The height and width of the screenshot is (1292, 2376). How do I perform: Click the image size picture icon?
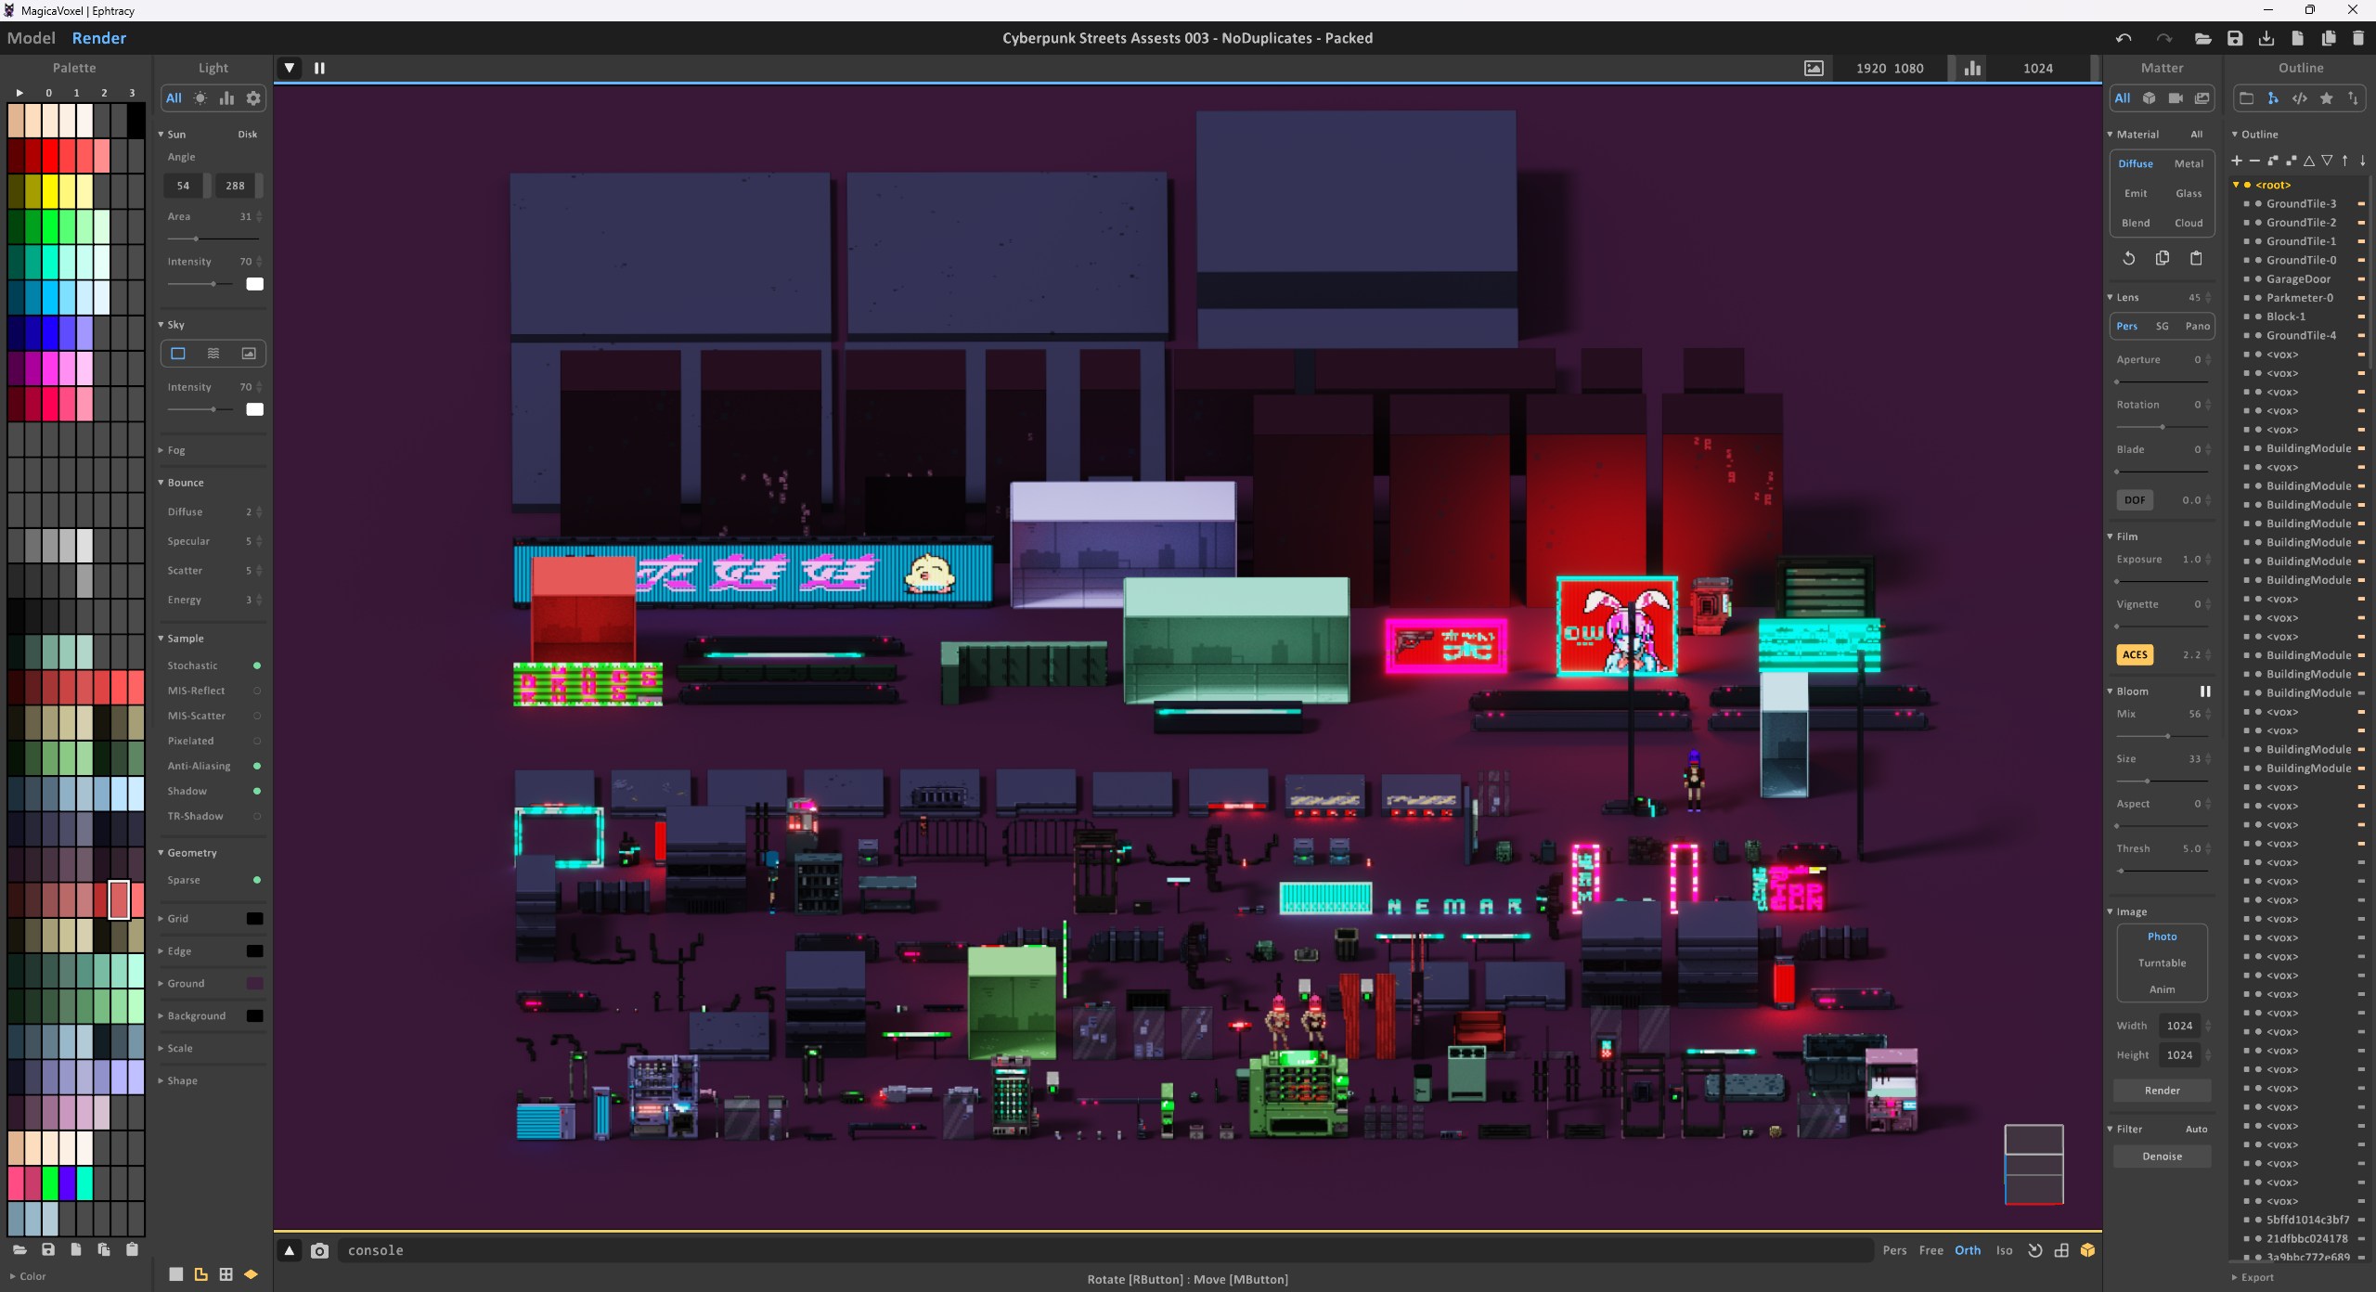[x=1814, y=68]
